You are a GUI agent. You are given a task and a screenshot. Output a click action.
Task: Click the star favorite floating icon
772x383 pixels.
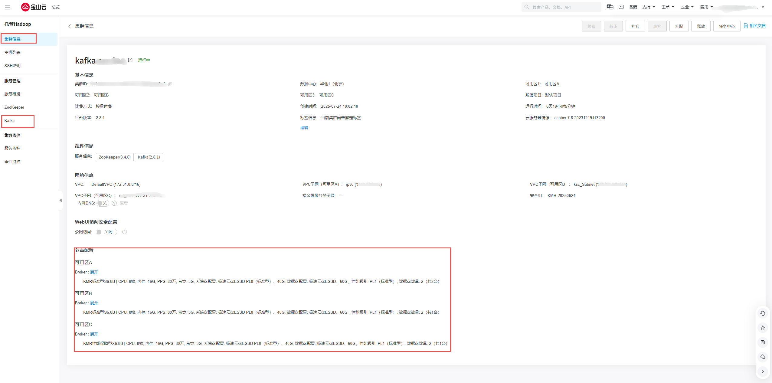[763, 328]
